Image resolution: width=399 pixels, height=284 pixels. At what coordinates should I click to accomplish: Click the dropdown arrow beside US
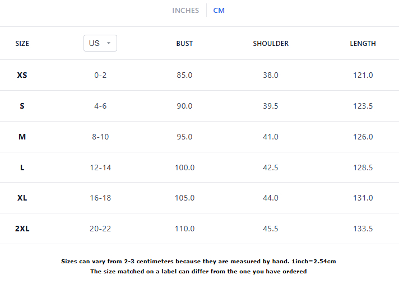click(x=109, y=43)
